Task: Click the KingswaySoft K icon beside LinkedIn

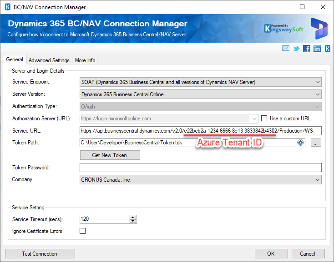Action: (x=327, y=49)
